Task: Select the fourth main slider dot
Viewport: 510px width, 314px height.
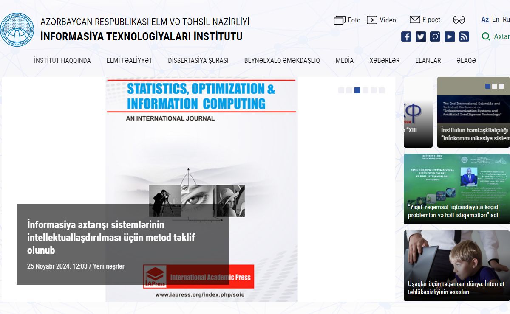Action: coord(365,90)
